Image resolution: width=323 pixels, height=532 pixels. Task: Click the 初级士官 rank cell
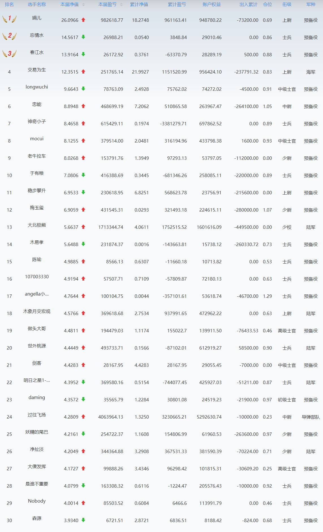(287, 400)
